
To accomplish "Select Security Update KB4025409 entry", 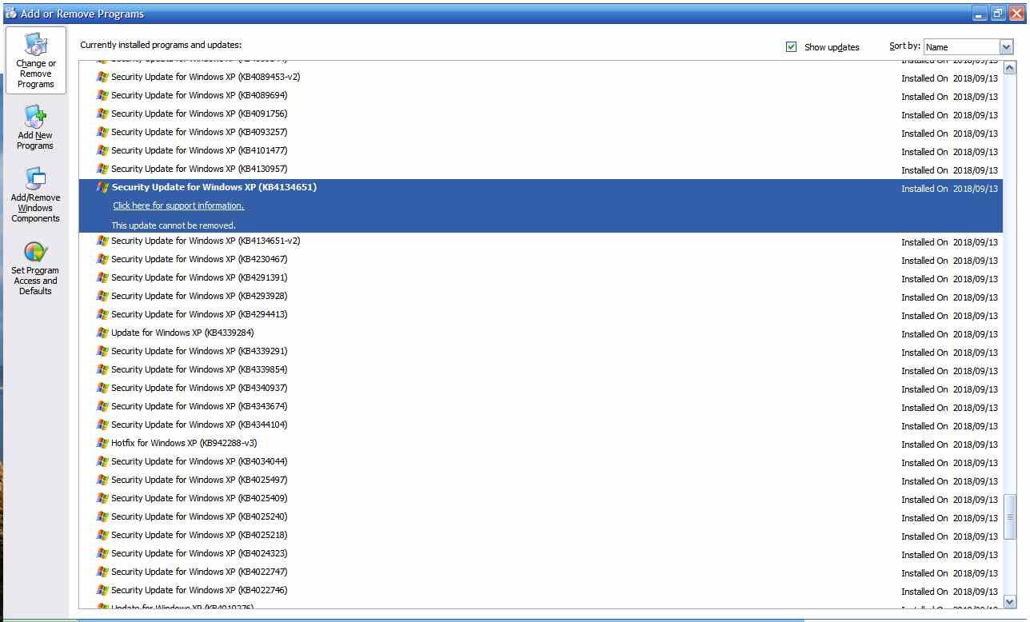I will click(x=541, y=498).
